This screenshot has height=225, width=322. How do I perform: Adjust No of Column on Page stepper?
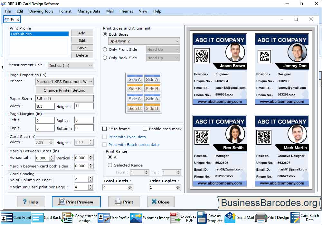pos(90,179)
